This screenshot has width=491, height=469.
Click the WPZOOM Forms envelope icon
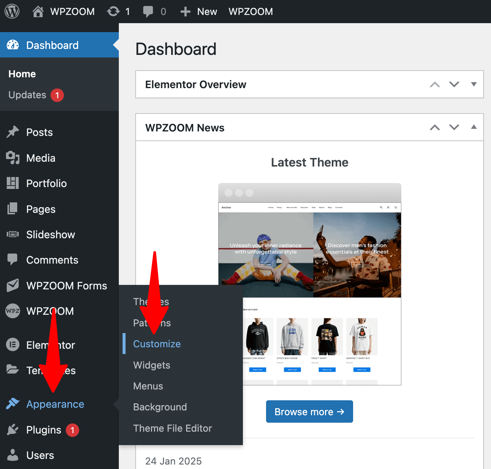point(13,286)
